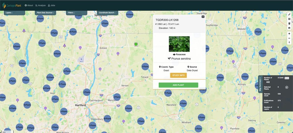Zoom in on the map

(x=289, y=34)
